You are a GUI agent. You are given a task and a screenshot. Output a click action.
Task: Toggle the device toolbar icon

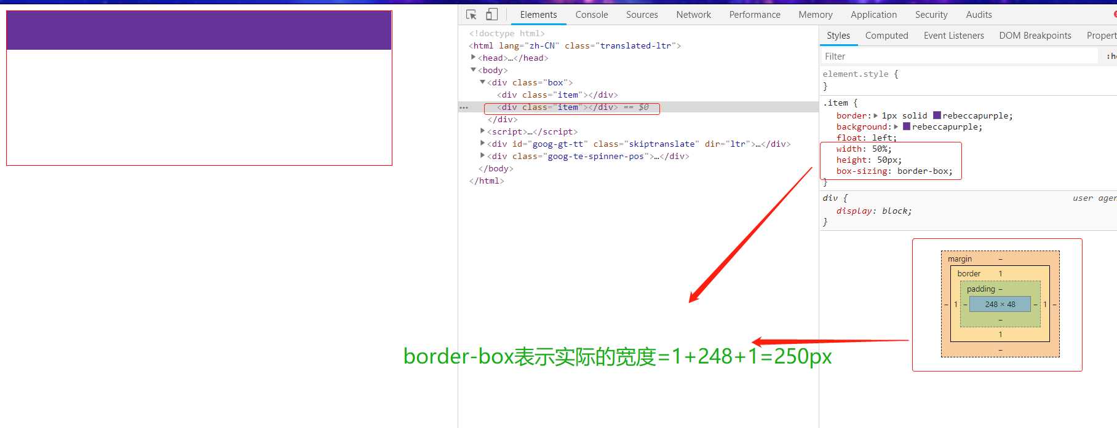491,14
